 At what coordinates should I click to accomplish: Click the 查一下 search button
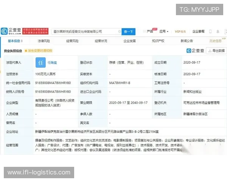pyautogui.click(x=128, y=31)
